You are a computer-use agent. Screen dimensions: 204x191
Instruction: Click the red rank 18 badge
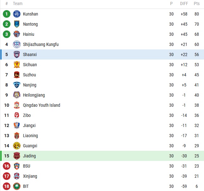click(6, 186)
